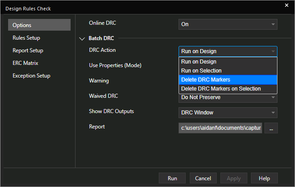Click the Report file path field
295x187 pixels.
[220, 128]
